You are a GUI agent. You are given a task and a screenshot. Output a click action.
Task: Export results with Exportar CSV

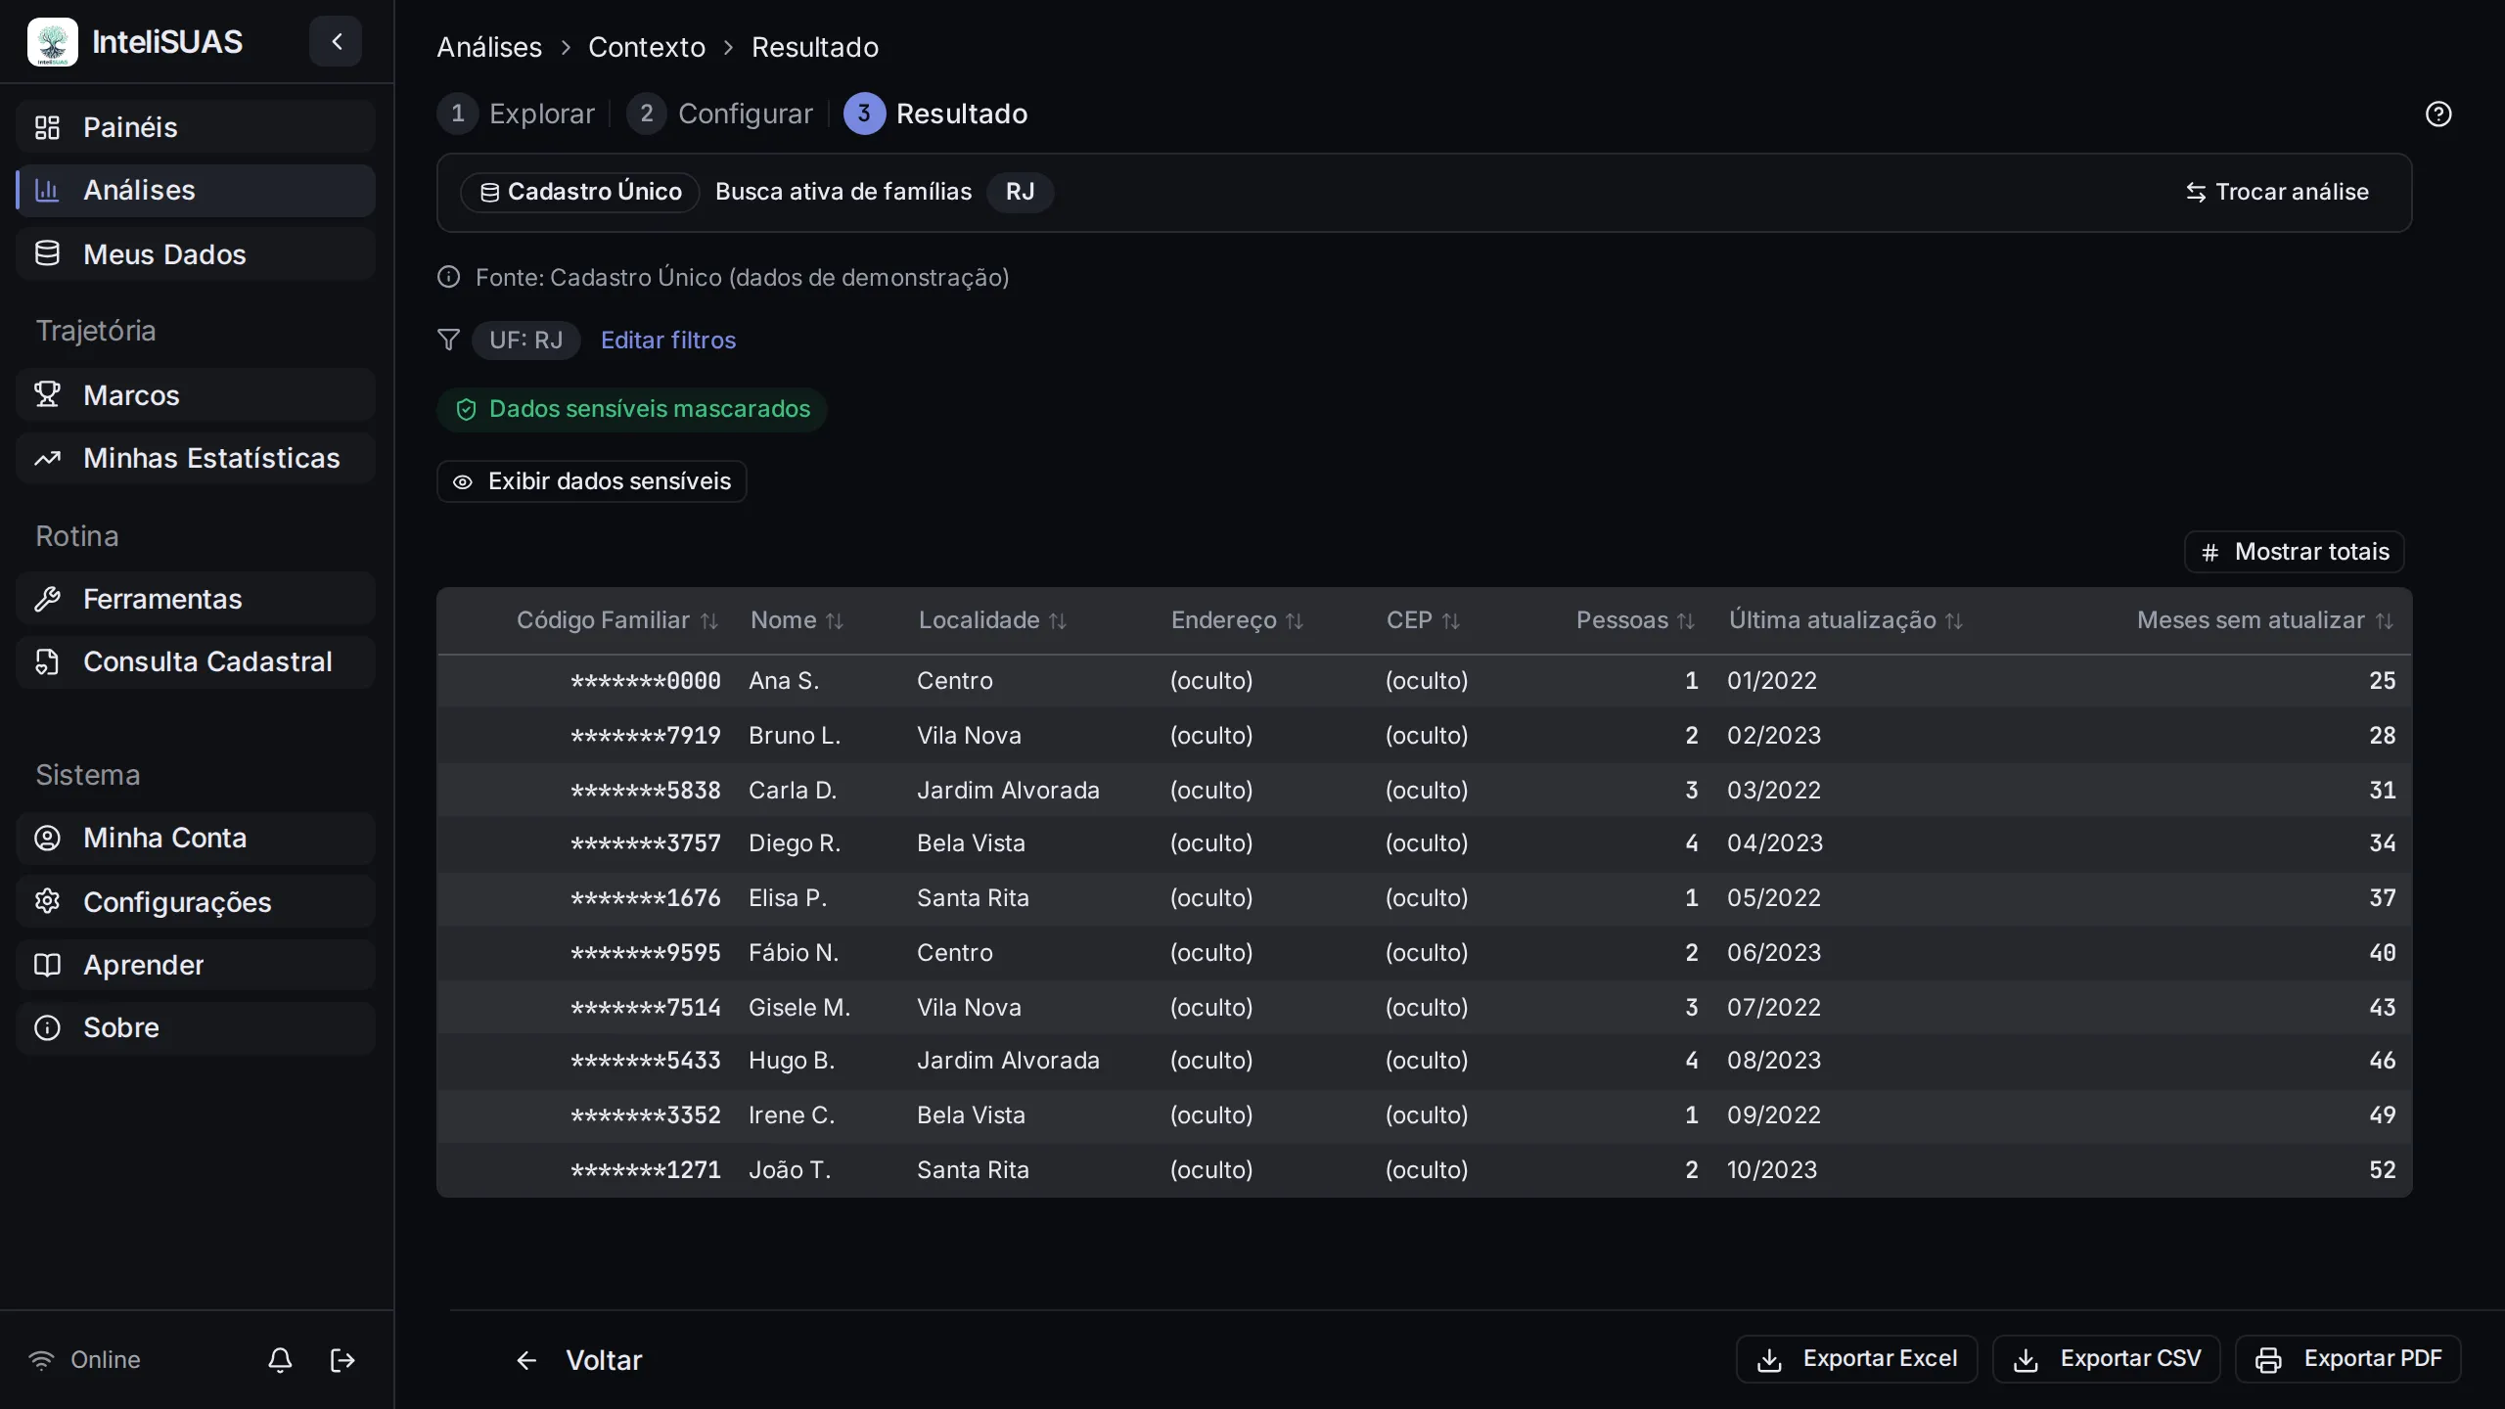(x=2107, y=1359)
